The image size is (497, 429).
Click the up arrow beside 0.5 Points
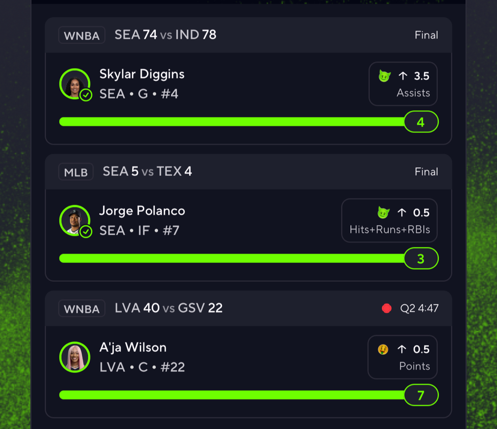coord(402,349)
